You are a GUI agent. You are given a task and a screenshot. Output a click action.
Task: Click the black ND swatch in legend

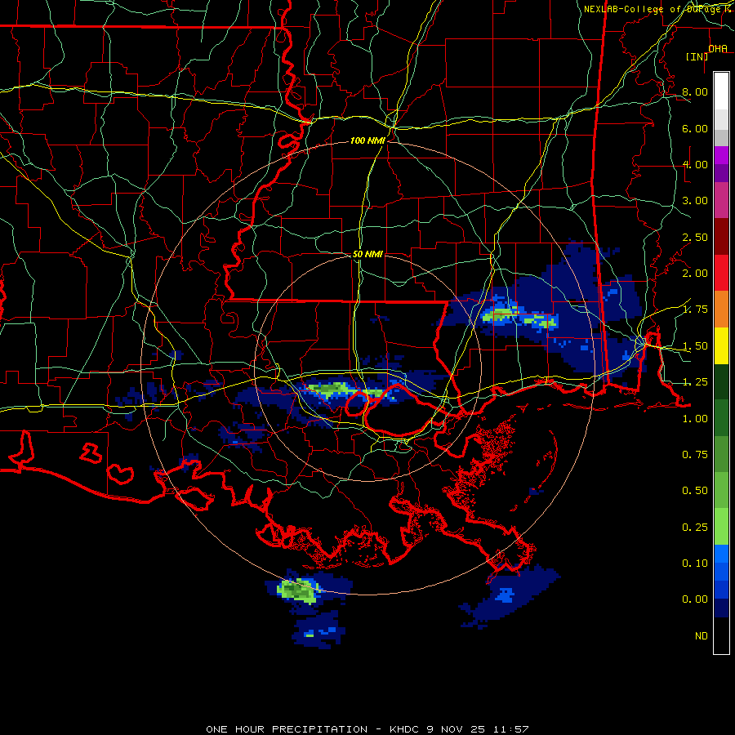tap(721, 635)
